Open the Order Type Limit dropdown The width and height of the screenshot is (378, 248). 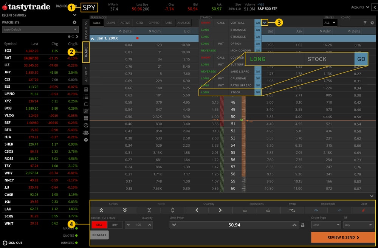pos(325,225)
